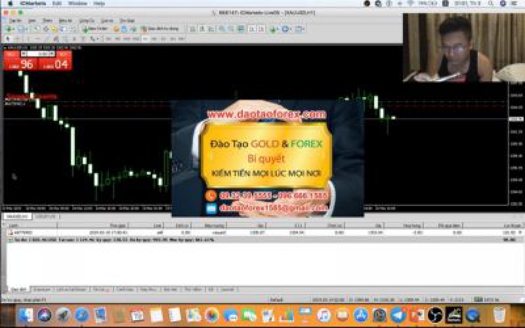Viewport: 525px width, 328px height.
Task: Increase one-click trade volume arrow
Action: [52, 54]
